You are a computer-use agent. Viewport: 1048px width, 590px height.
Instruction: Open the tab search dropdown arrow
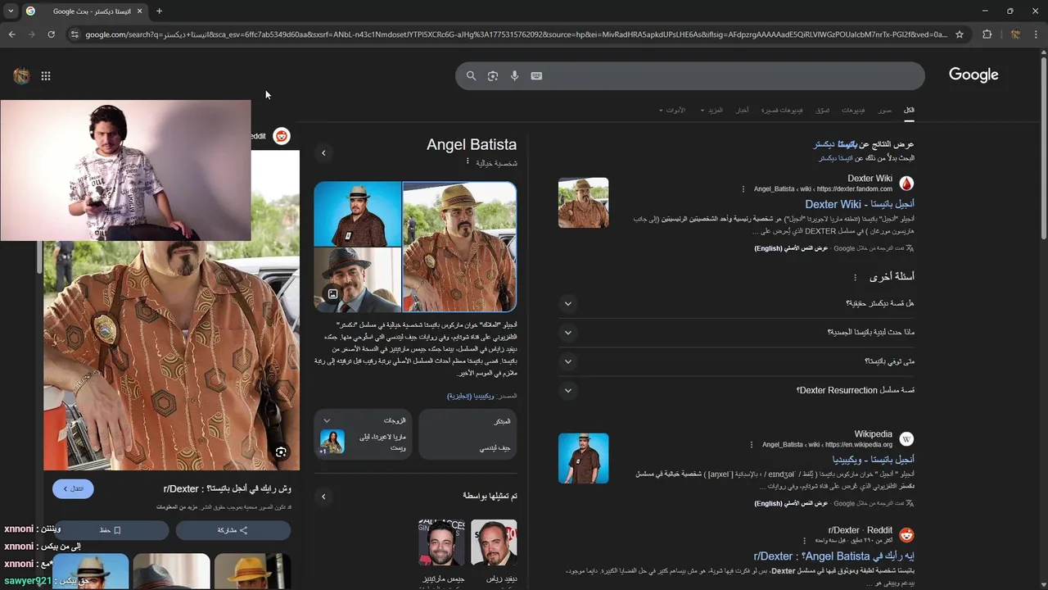(x=11, y=11)
